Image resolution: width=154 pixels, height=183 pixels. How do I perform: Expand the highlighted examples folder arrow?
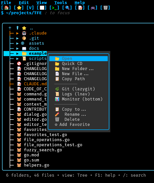pyautogui.click(x=18, y=54)
